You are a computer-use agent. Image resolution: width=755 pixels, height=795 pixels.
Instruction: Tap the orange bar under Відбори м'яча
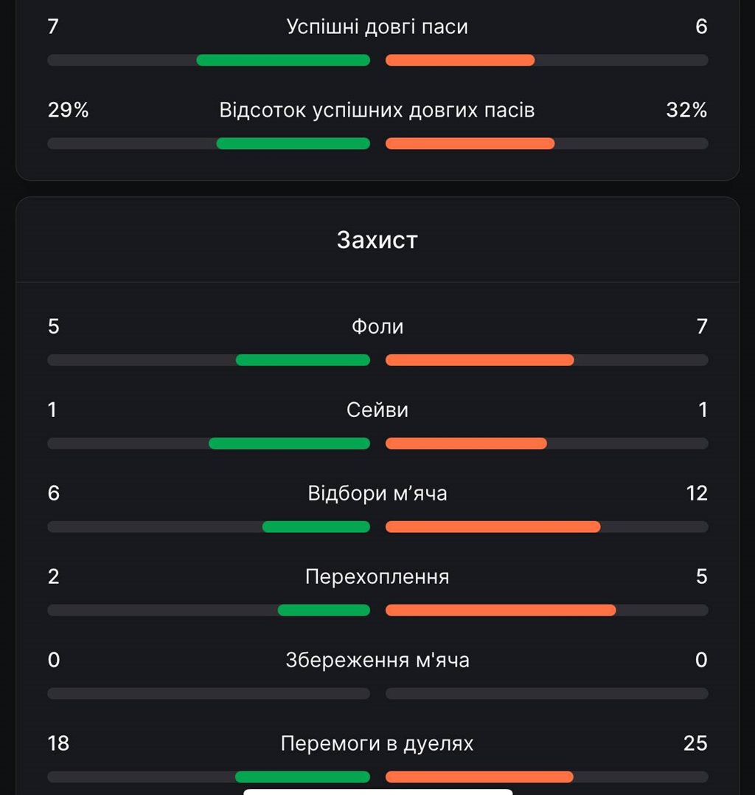point(493,527)
